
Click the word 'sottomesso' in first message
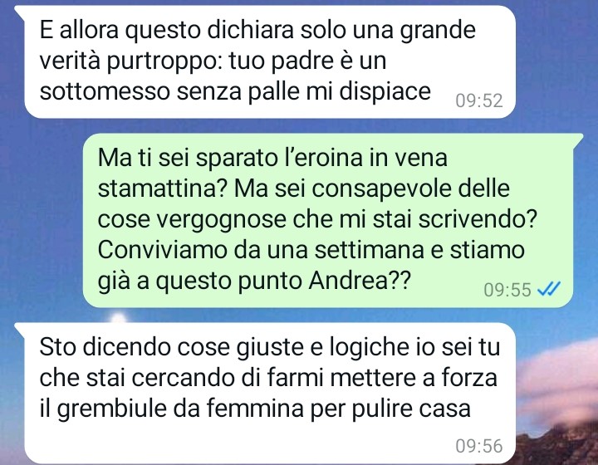click(105, 91)
